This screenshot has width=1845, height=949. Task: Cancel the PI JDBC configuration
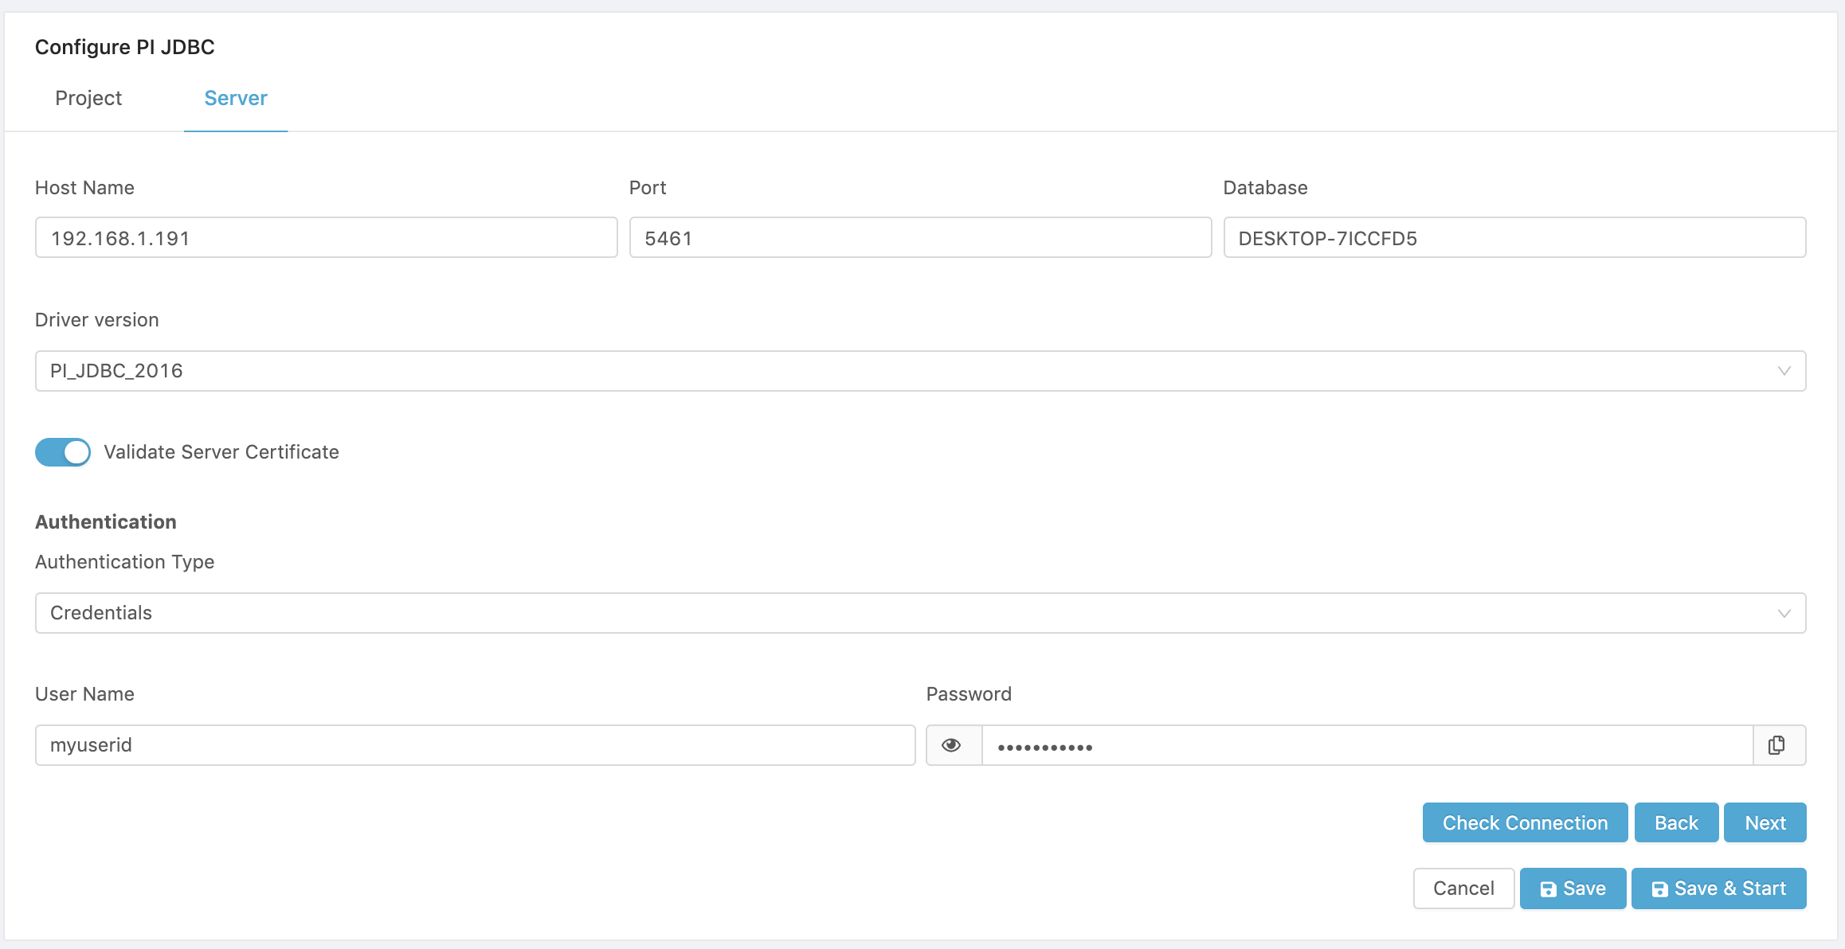point(1463,888)
